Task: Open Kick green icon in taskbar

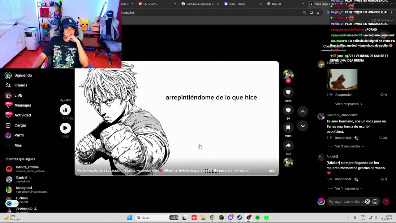Action: [x=266, y=218]
